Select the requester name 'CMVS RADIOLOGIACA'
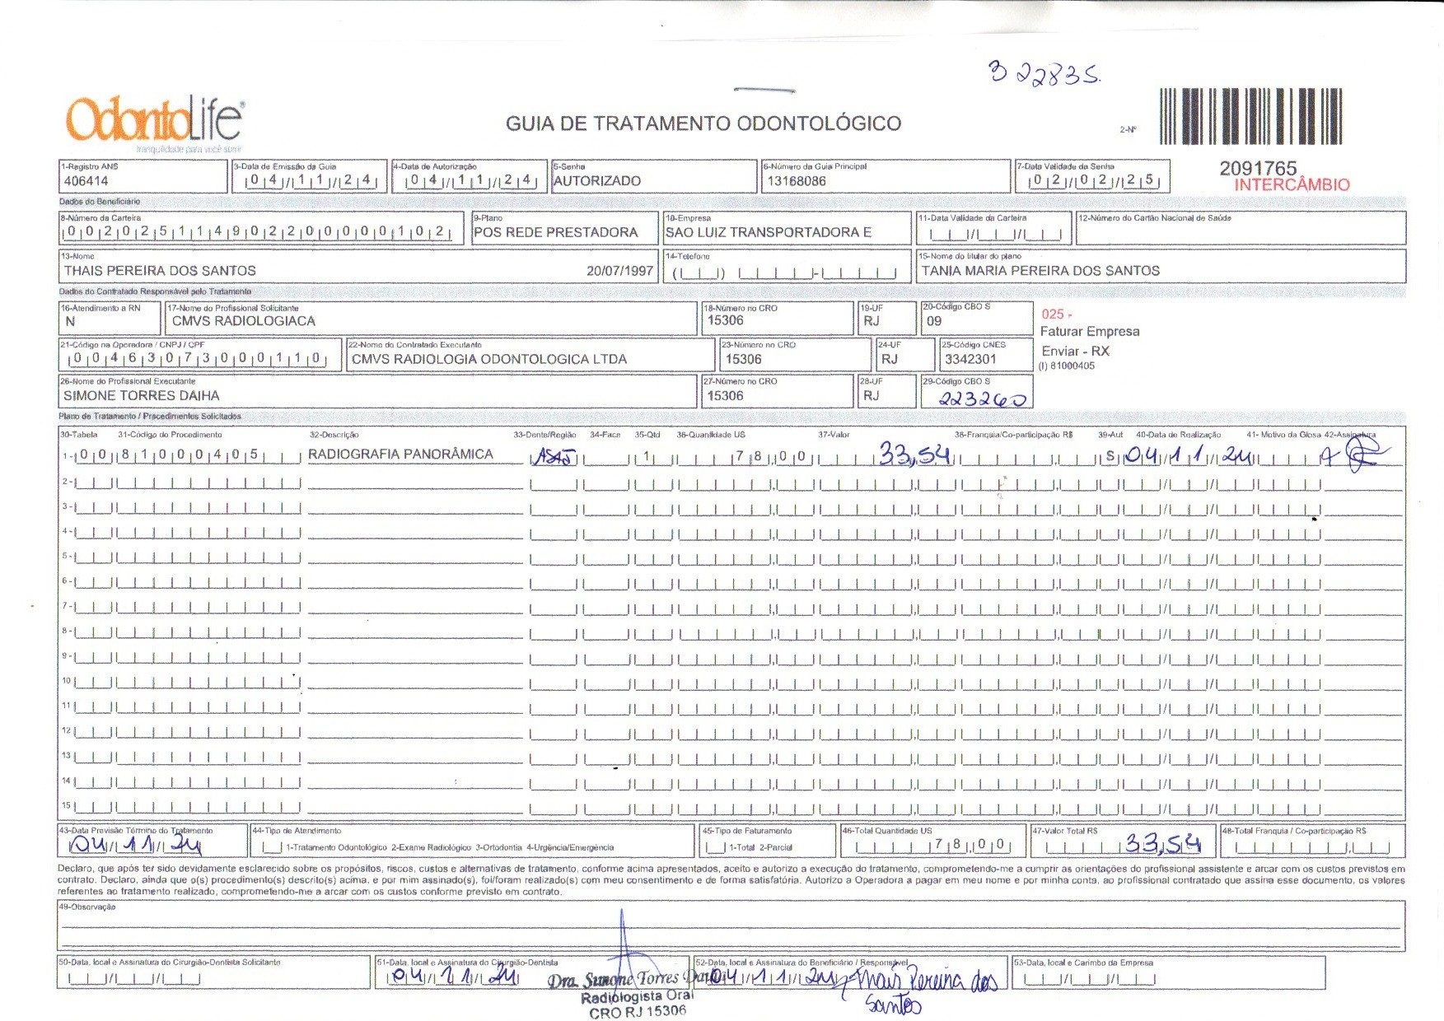This screenshot has height=1021, width=1444. (x=244, y=321)
